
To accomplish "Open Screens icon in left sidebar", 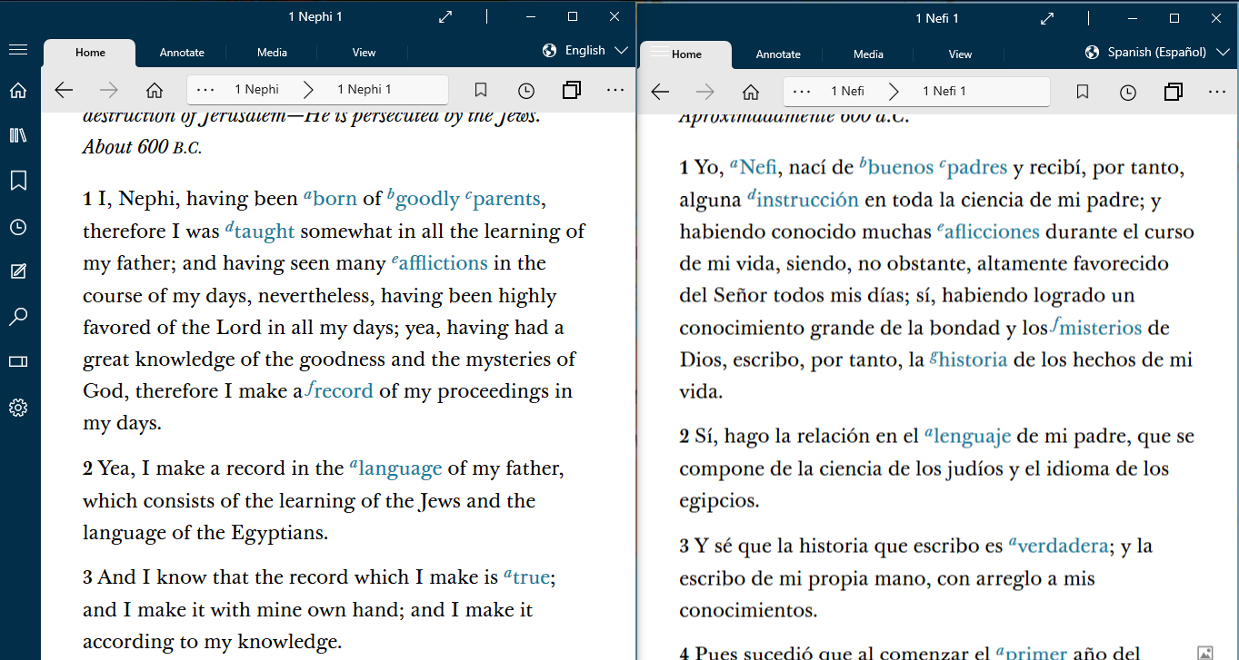I will pyautogui.click(x=18, y=362).
